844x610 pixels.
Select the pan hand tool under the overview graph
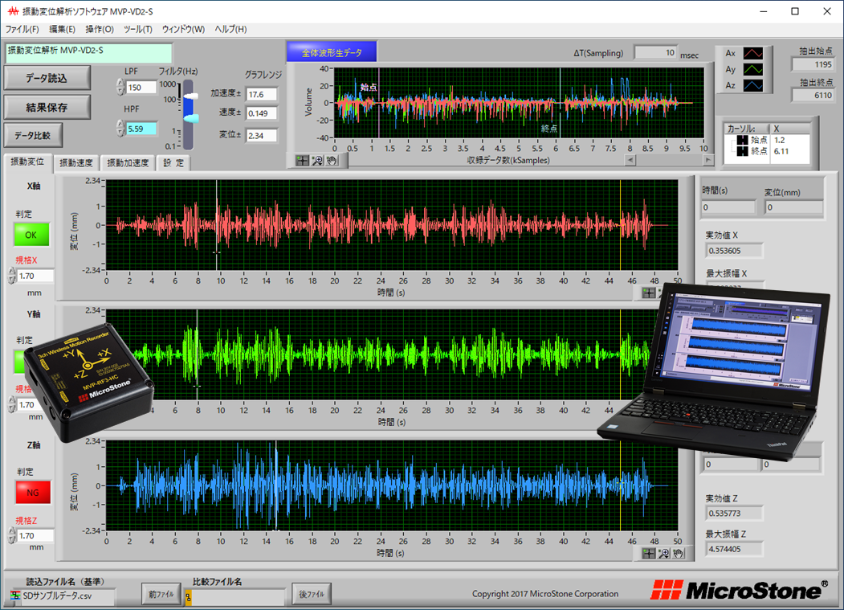[x=332, y=161]
